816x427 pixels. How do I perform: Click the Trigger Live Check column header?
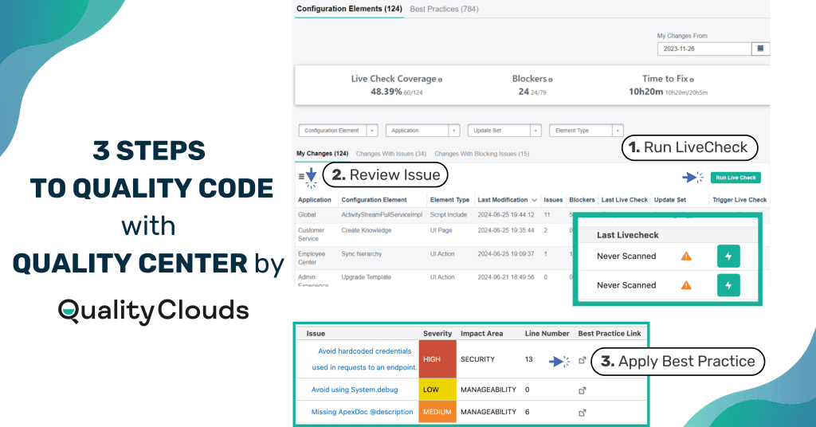pos(739,200)
